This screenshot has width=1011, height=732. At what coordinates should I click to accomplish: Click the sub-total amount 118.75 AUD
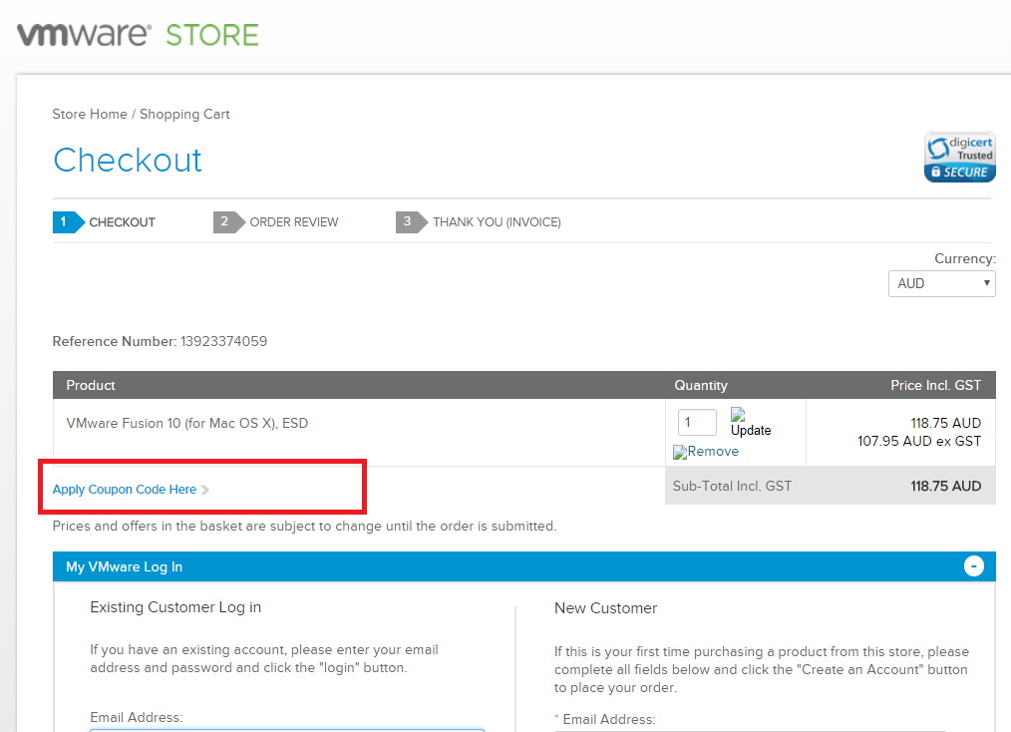[945, 487]
